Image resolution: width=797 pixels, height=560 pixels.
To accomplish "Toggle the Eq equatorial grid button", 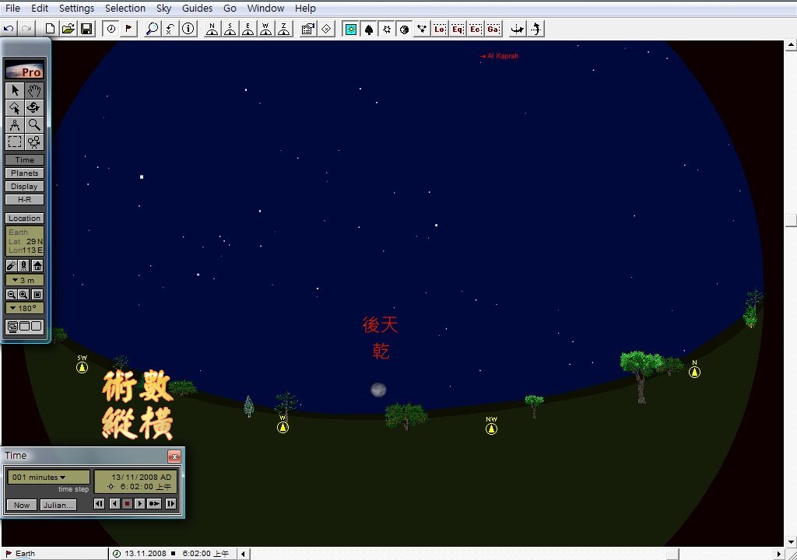I will tap(458, 29).
